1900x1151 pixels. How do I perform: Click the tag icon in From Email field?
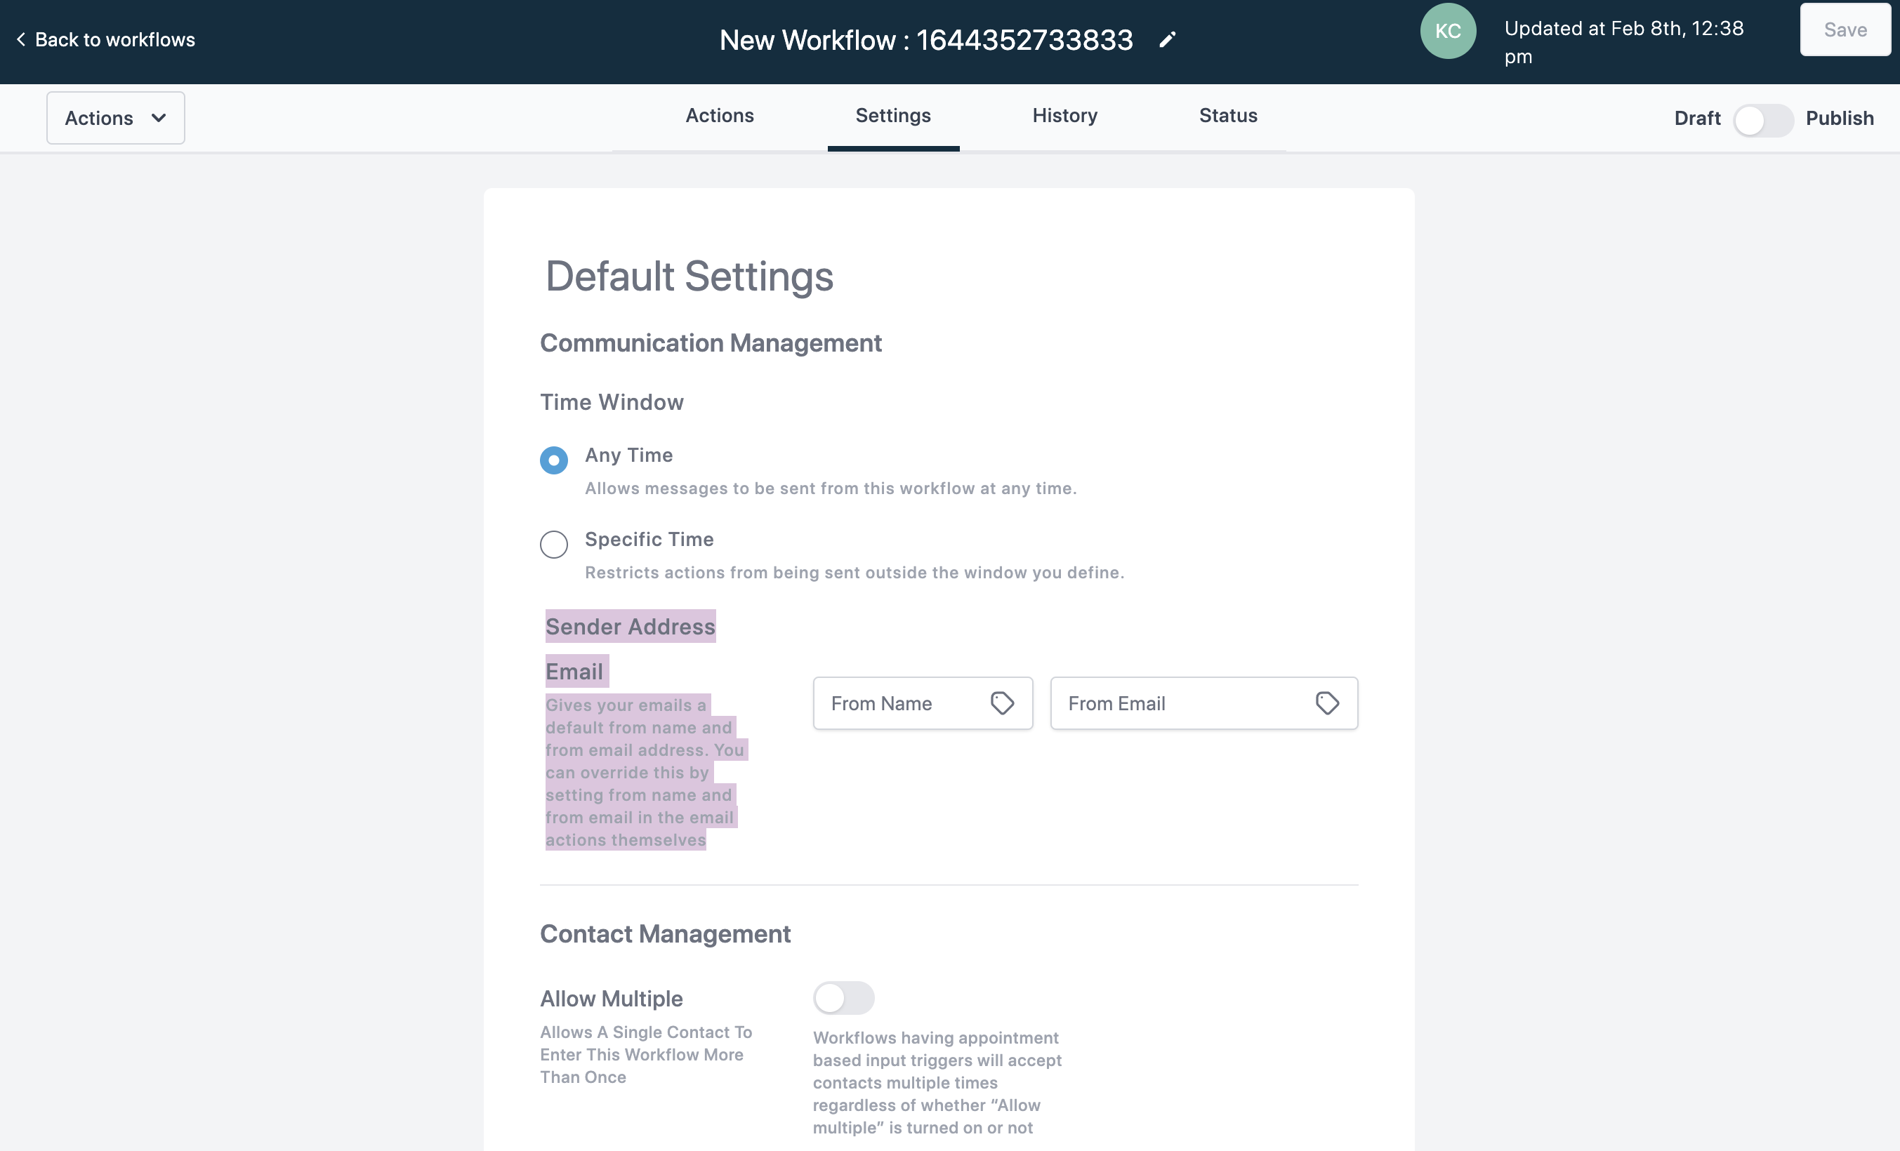pyautogui.click(x=1326, y=703)
